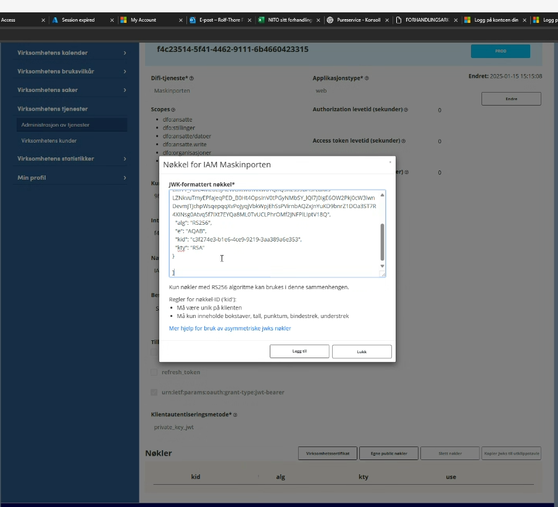This screenshot has width=558, height=507.
Task: Expand Virksomhetens kalender chevron
Action: point(125,52)
